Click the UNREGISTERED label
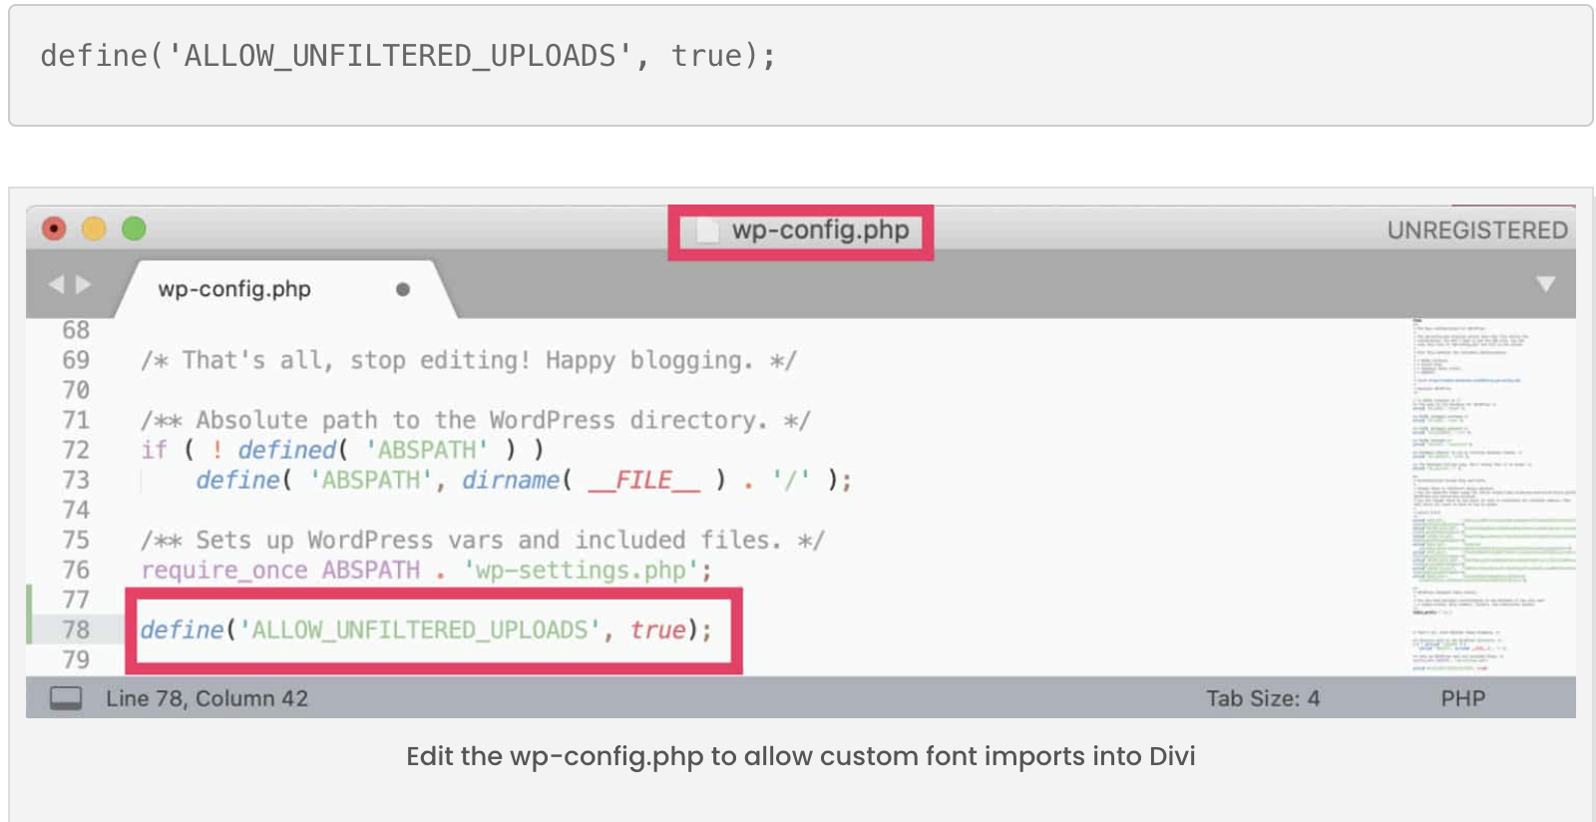Viewport: 1596px width, 822px height. [1477, 230]
